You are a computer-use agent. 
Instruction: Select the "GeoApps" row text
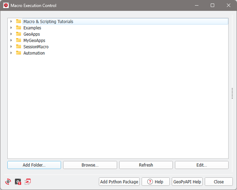point(32,34)
